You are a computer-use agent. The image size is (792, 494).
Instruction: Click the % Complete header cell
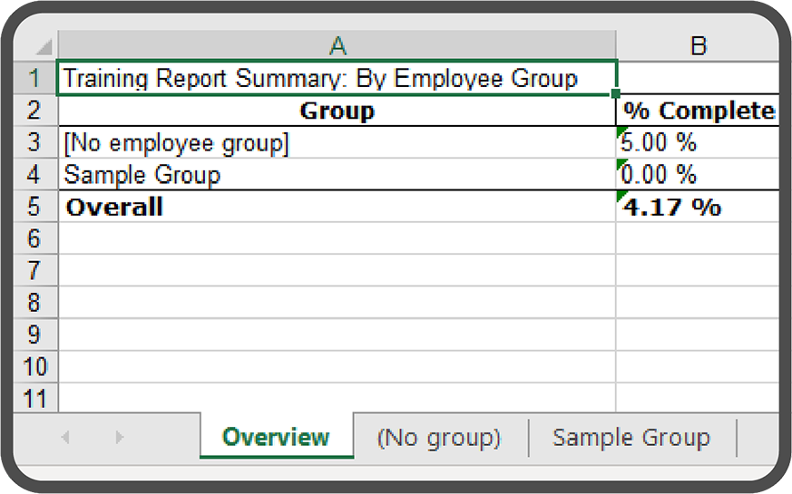click(698, 111)
